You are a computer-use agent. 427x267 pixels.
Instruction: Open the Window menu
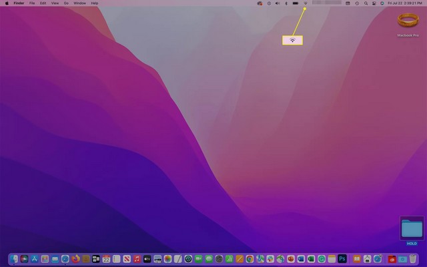point(79,3)
